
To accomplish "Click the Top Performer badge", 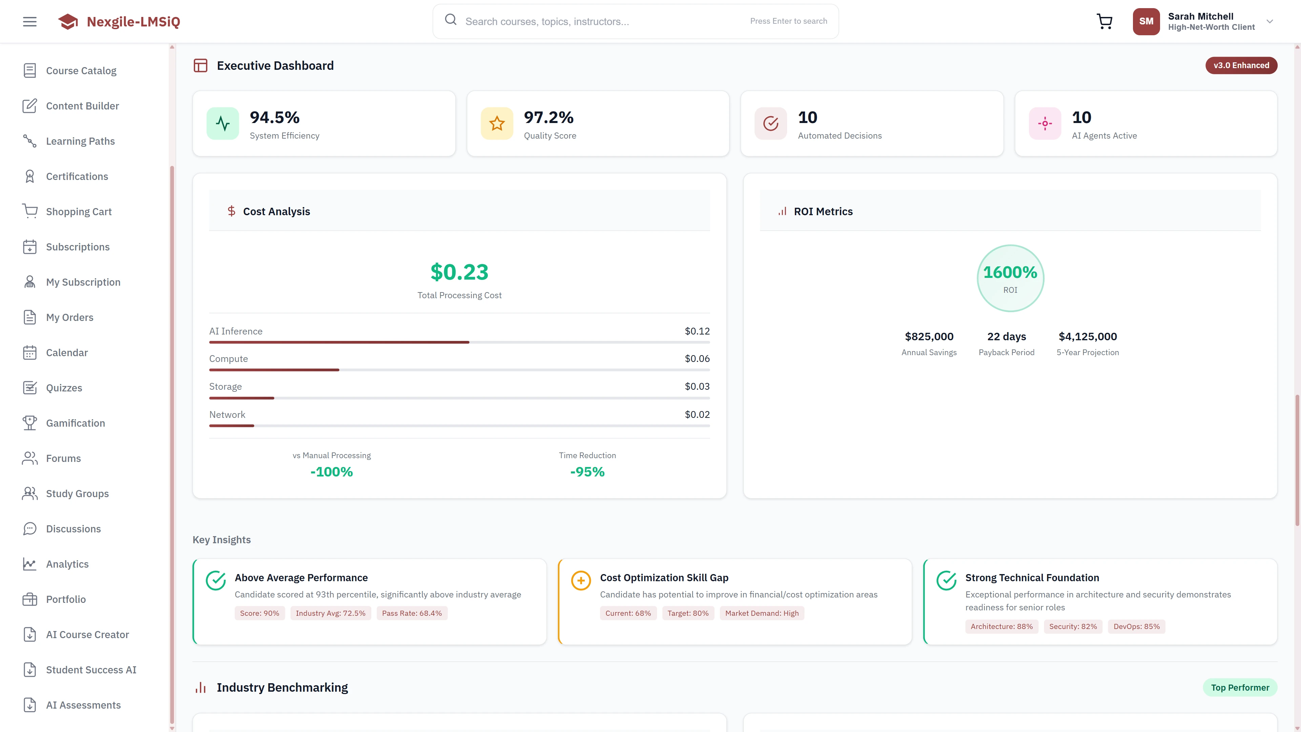I will click(1240, 687).
